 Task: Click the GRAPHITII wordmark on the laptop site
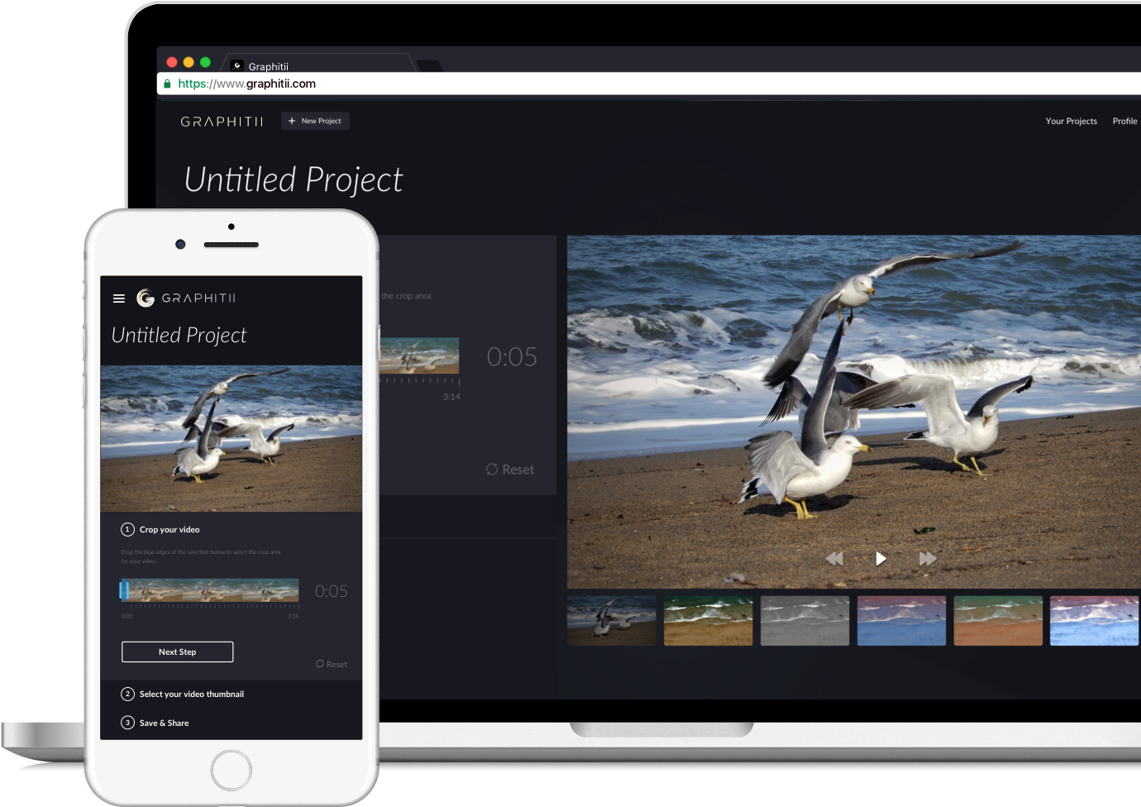point(222,122)
